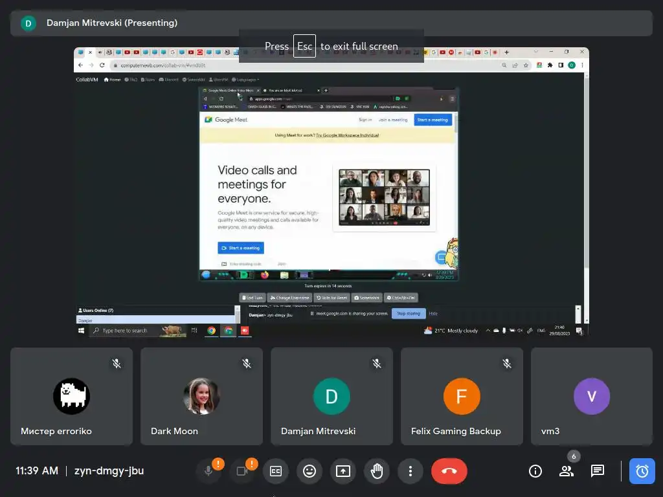The image size is (663, 497).
Task: Click Vote for Reset button
Action: point(332,298)
